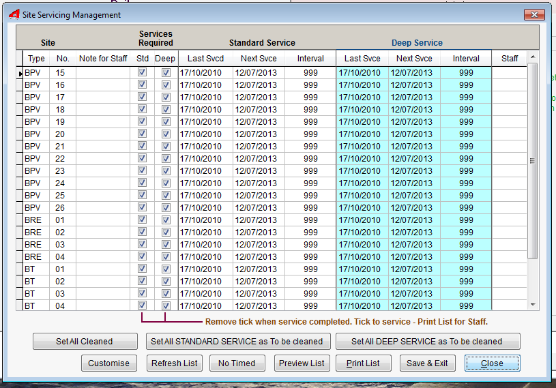556x388 pixels.
Task: Click Type cell BRE in row 04
Action: (36, 256)
